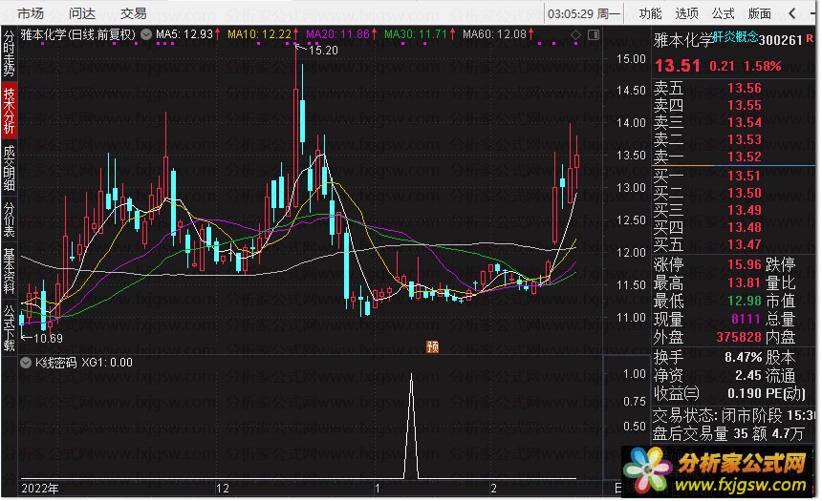
Task: Click the 卖五 price 13.56
Action: click(745, 88)
